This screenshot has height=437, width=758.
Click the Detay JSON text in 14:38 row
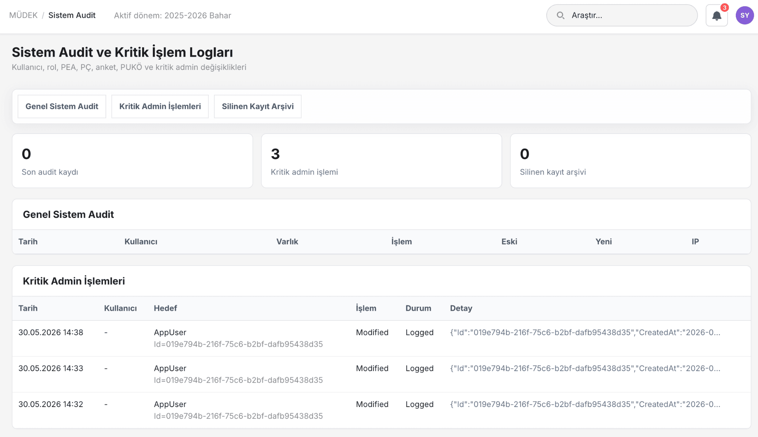585,332
